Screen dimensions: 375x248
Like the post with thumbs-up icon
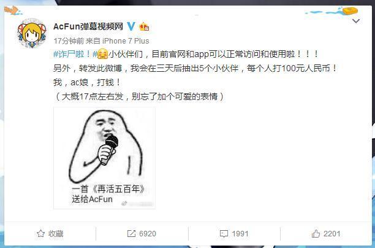tap(316, 233)
